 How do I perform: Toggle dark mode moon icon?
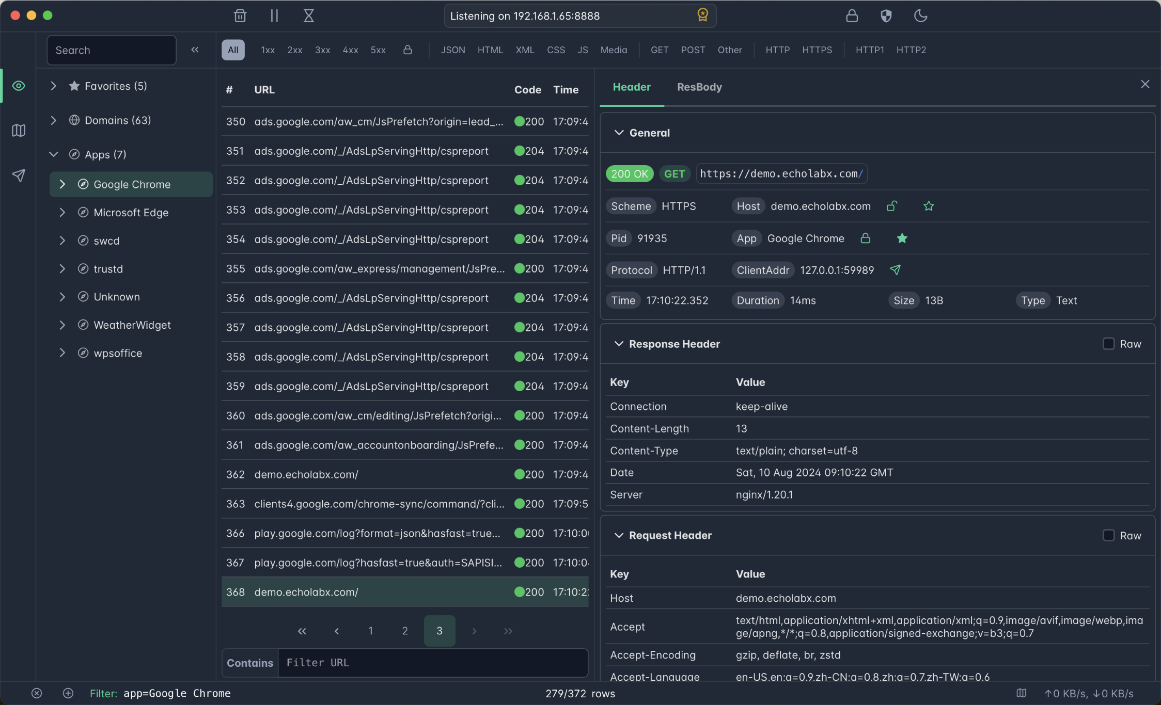click(x=920, y=16)
